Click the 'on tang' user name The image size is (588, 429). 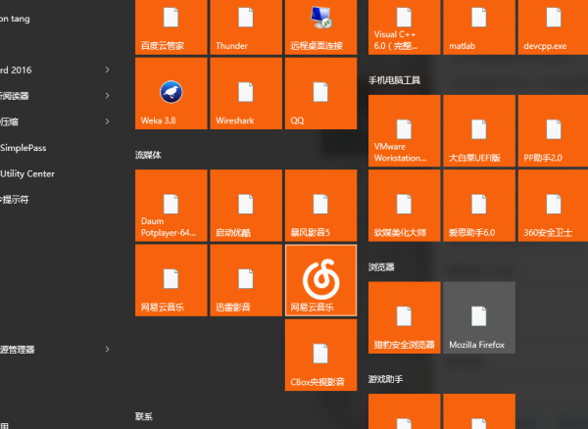click(x=15, y=19)
